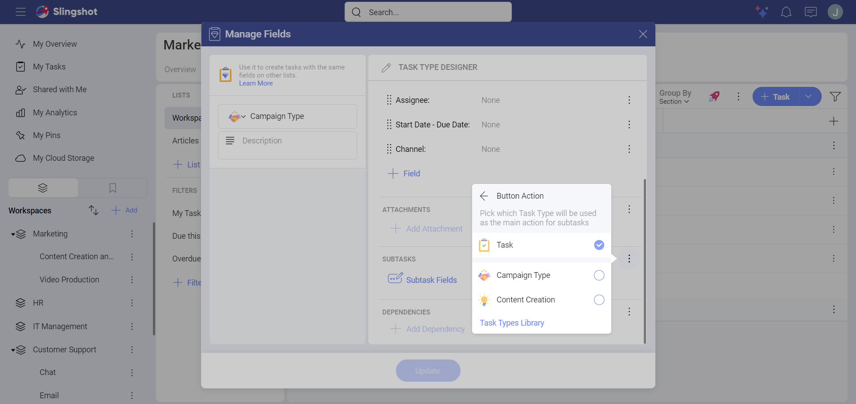The image size is (856, 404).
Task: Click Add Attachment
Action: (x=427, y=229)
